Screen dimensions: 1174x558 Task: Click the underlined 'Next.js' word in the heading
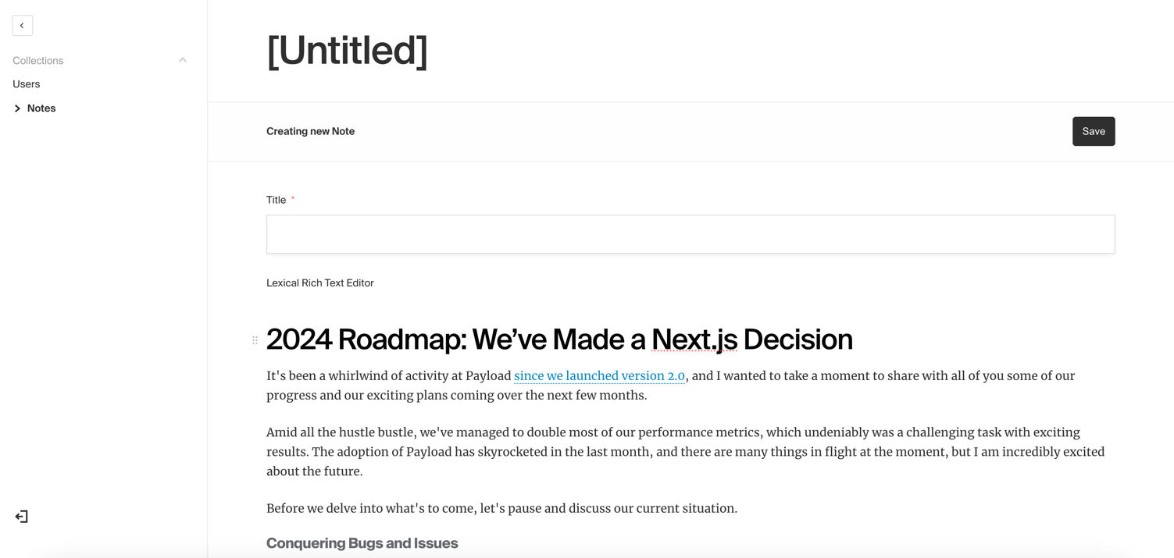pos(694,339)
